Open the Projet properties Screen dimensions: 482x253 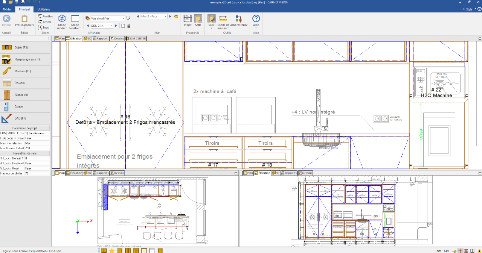188,21
